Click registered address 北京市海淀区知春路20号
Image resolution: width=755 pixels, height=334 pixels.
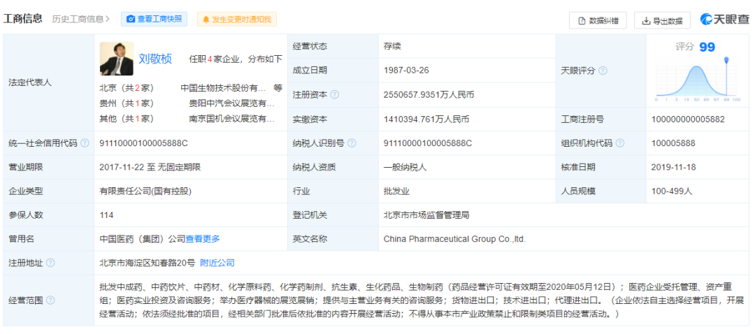147,263
